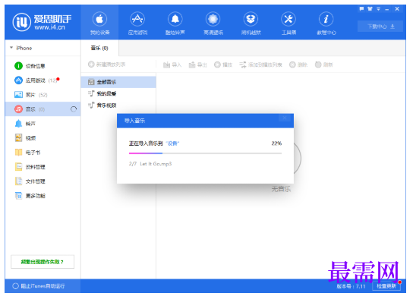The width and height of the screenshot is (413, 296).
Task: Click the '2/7 Let It Go.mp3' text
Action: [150, 164]
